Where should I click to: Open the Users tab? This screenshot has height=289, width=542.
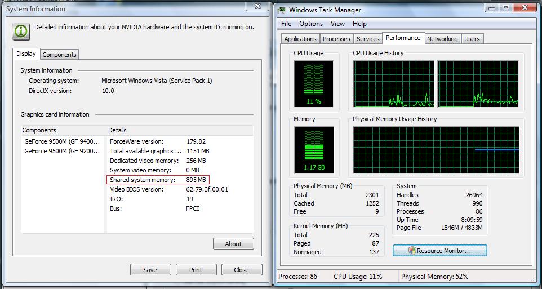pyautogui.click(x=472, y=39)
